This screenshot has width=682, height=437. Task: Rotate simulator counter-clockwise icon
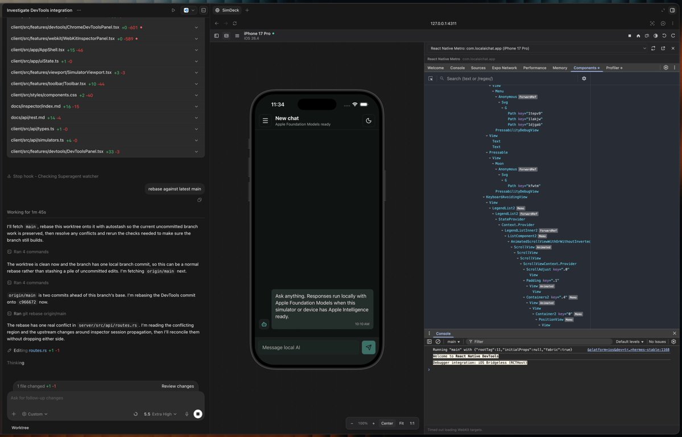coord(664,36)
